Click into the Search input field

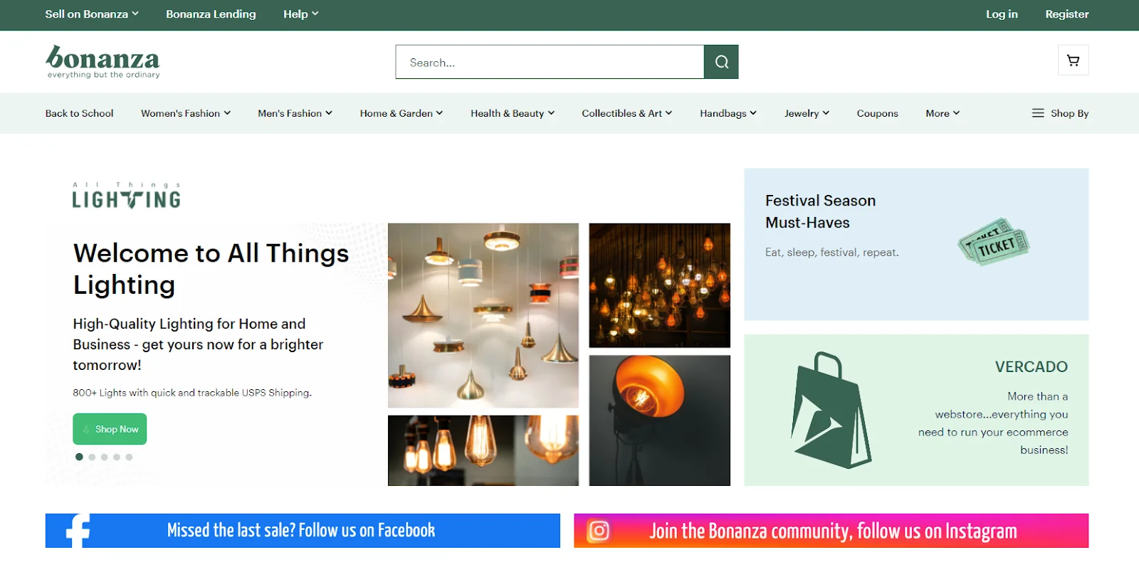(549, 62)
